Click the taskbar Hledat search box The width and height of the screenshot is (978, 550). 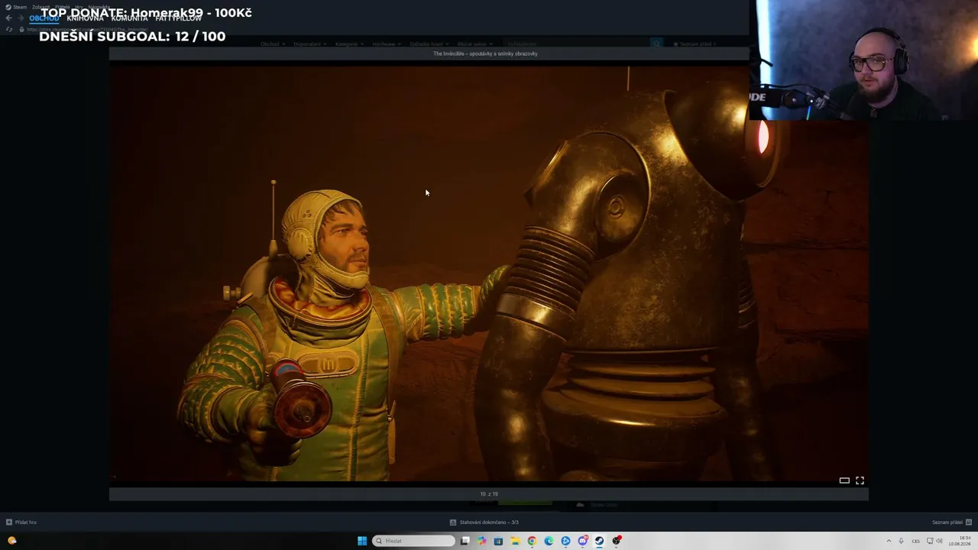(413, 541)
